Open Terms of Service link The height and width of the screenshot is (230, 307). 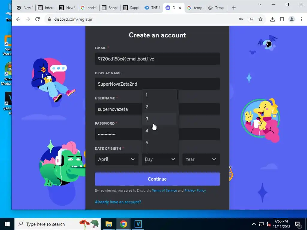pos(164,190)
